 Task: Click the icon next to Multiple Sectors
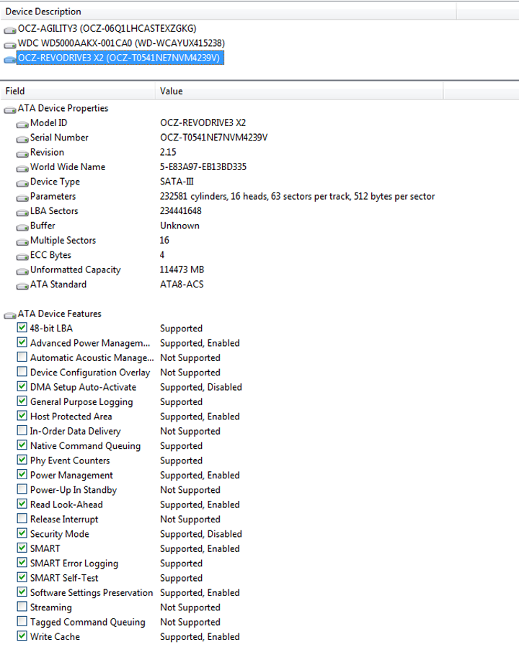click(x=22, y=242)
